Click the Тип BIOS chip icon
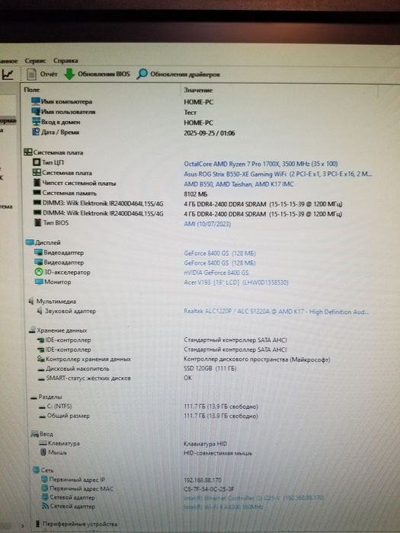Viewport: 400px width, 533px height. coord(37,222)
